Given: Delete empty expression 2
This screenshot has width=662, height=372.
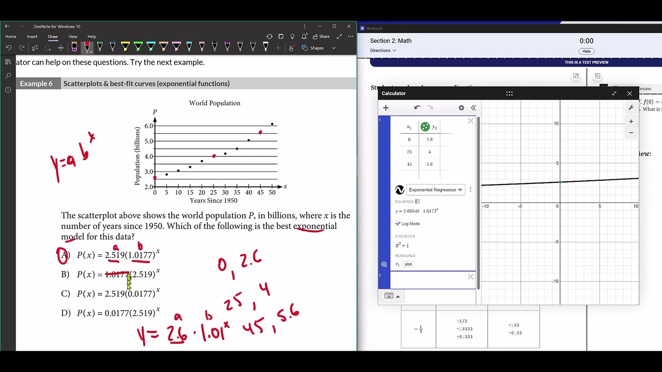Looking at the screenshot, I should pyautogui.click(x=471, y=277).
